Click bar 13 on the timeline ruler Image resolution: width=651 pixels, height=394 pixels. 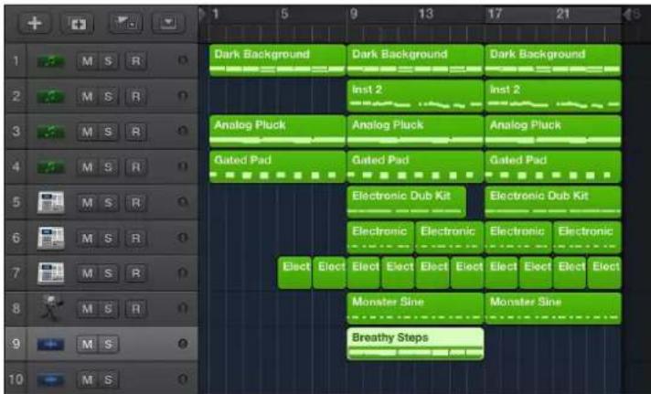(426, 14)
